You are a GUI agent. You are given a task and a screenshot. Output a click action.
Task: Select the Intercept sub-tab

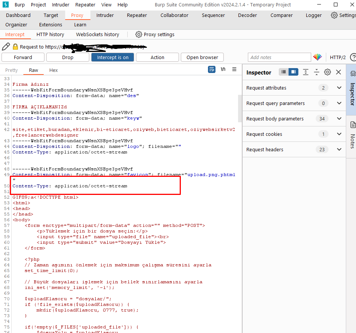click(x=15, y=35)
